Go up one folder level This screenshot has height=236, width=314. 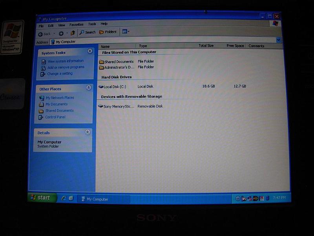[x=73, y=33]
